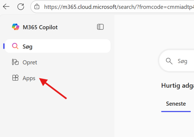The image size is (194, 137).
Task: Open the Opret menu item label
Action: [30, 62]
